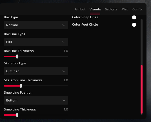Open Color Feet Circle white color swatch

[134, 25]
